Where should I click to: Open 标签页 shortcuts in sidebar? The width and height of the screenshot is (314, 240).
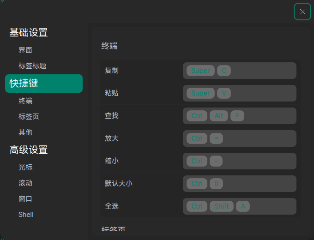[x=29, y=117]
